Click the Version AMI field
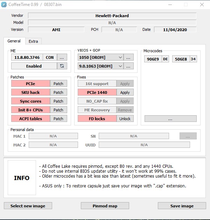 pos(56,30)
